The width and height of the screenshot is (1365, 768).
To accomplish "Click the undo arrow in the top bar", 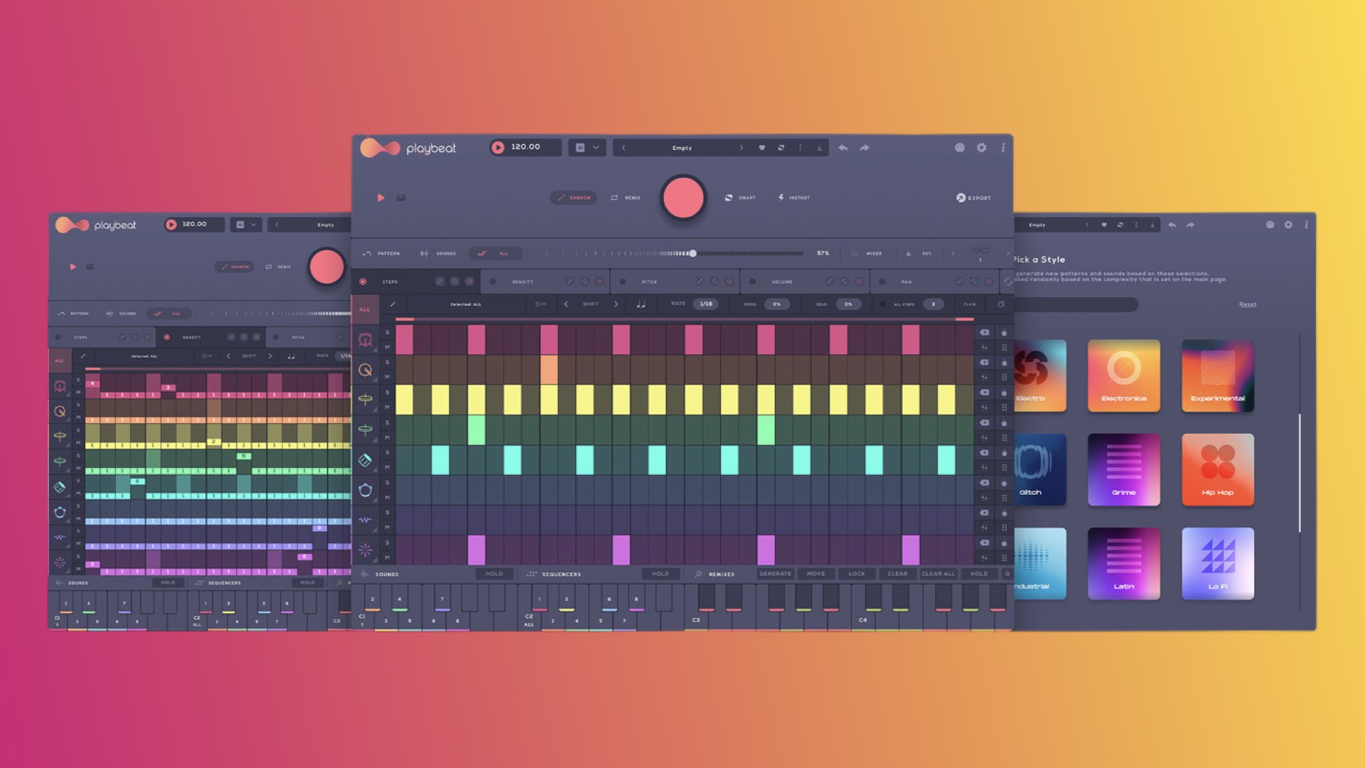I will pos(843,147).
